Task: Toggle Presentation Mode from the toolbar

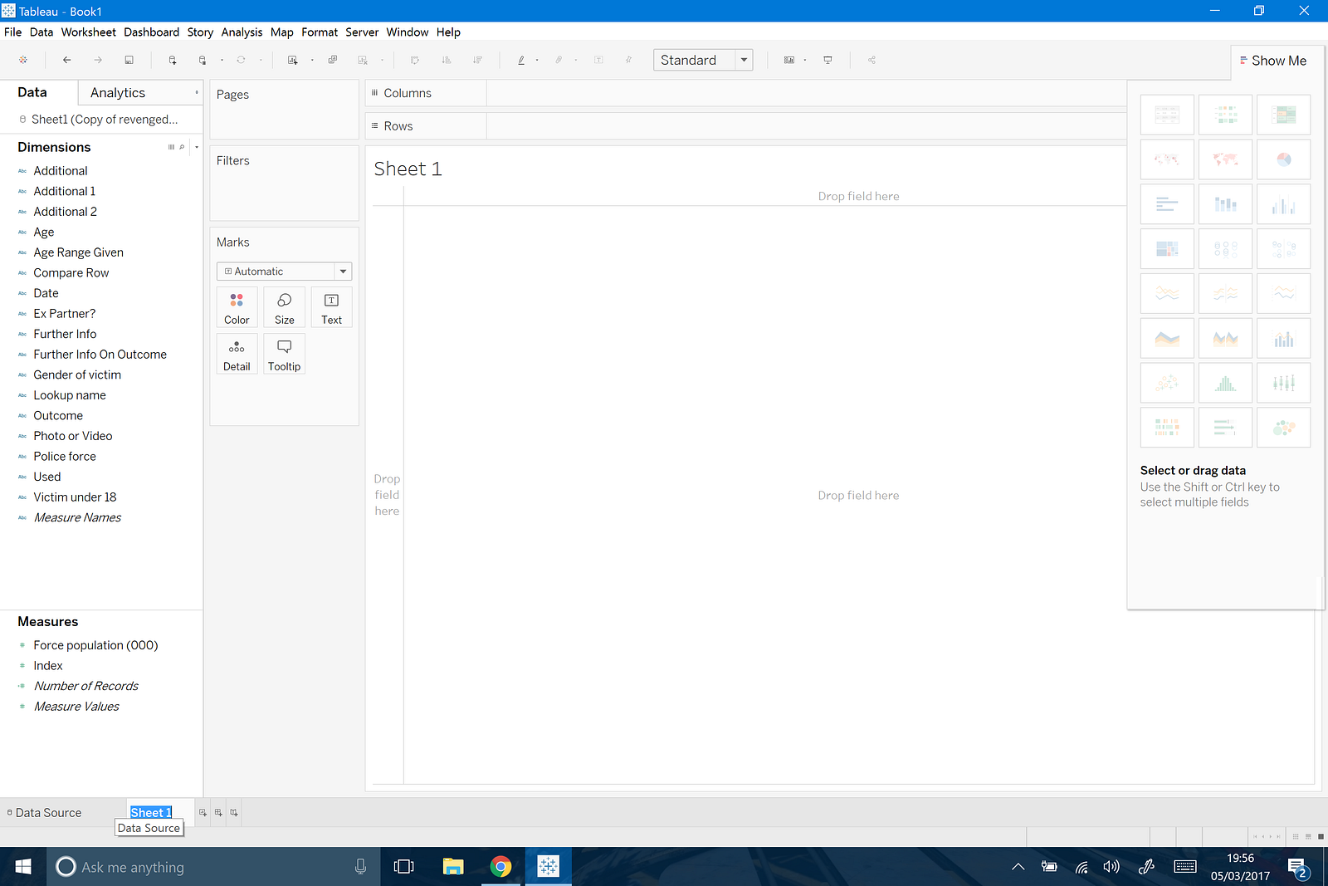Action: tap(828, 60)
